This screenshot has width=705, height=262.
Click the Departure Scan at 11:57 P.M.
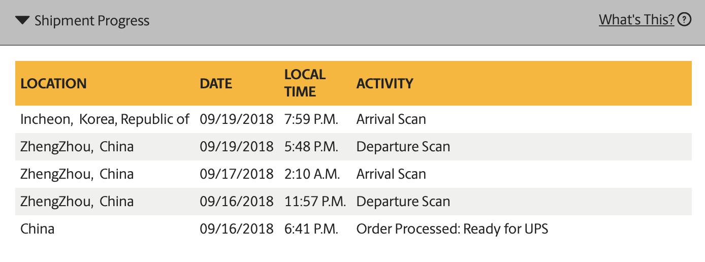click(x=403, y=202)
